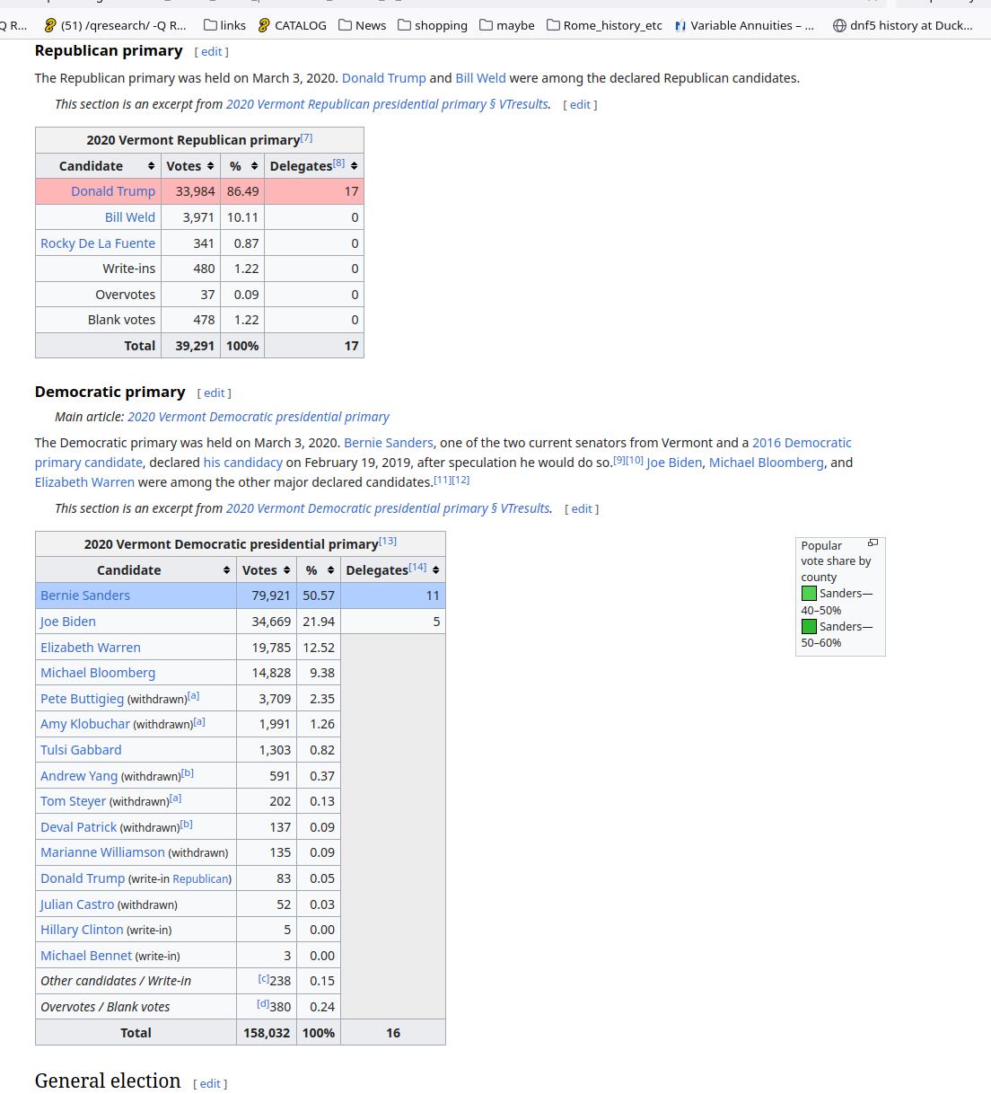
Task: Enlarge the popular vote share map
Action: point(873,543)
